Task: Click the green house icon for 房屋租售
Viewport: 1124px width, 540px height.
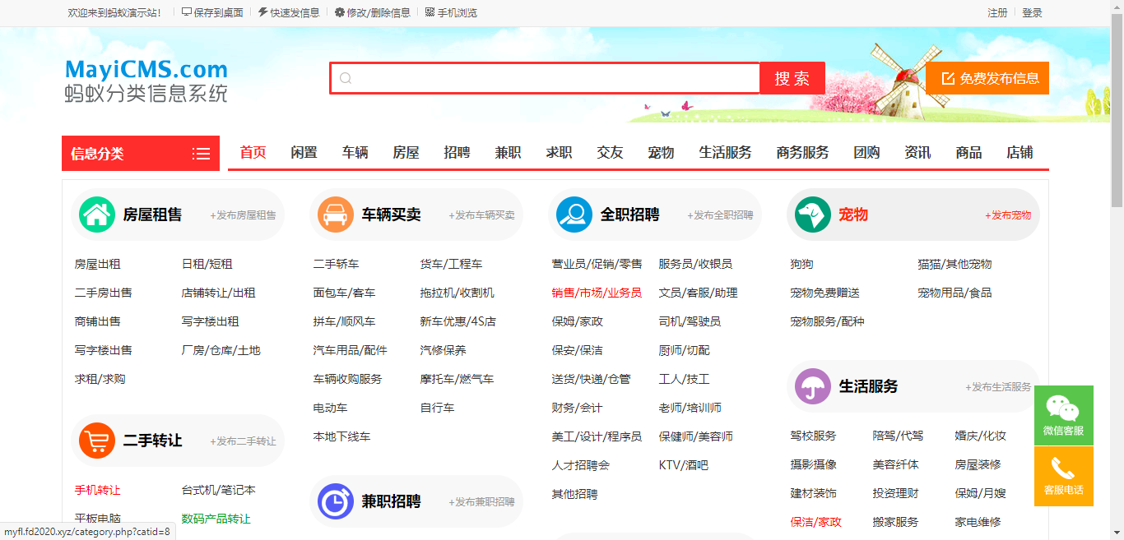Action: [97, 215]
